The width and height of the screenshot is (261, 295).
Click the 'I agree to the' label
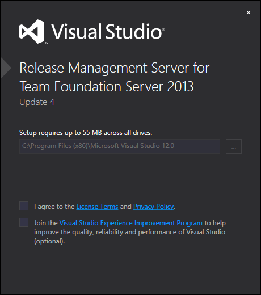(54, 206)
